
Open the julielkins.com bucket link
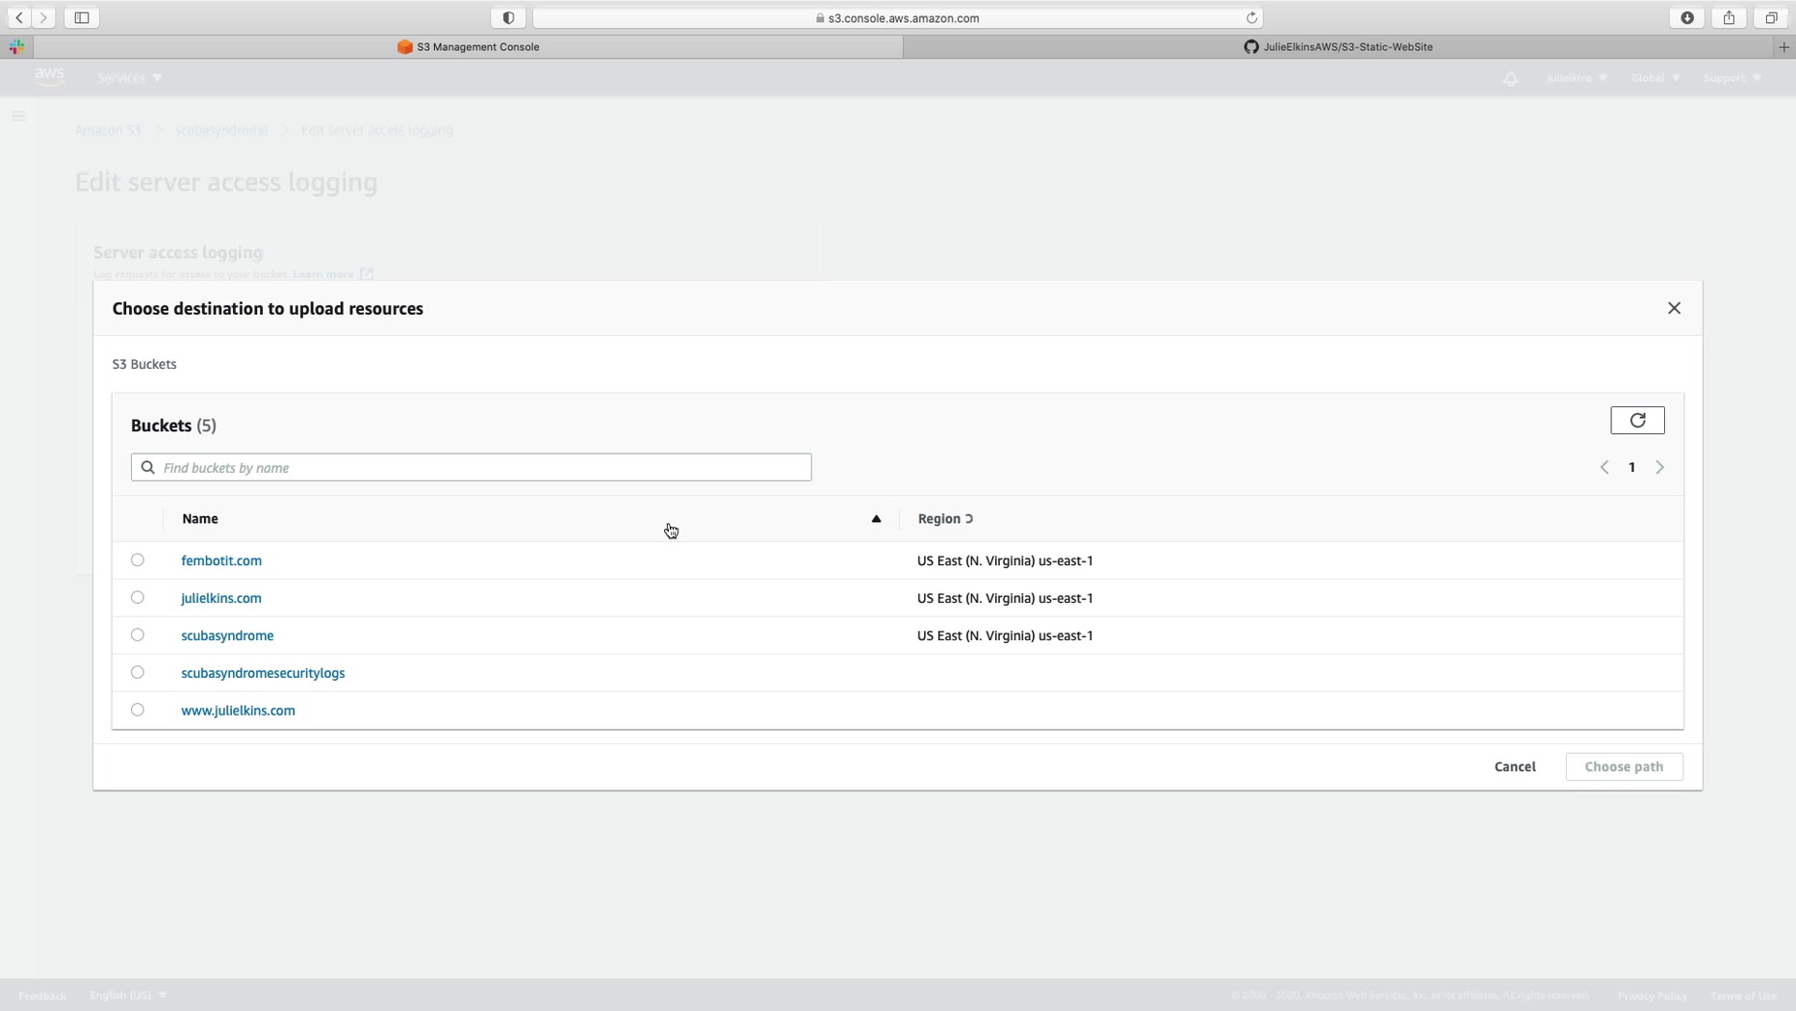221,598
